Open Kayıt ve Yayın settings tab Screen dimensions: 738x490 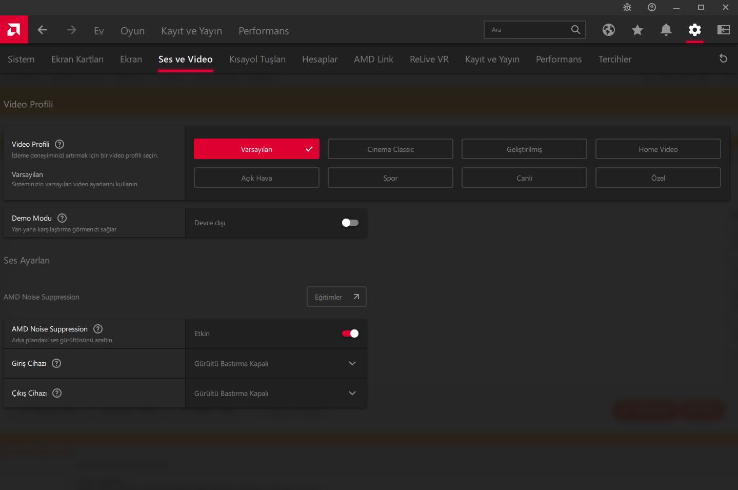pyautogui.click(x=492, y=59)
